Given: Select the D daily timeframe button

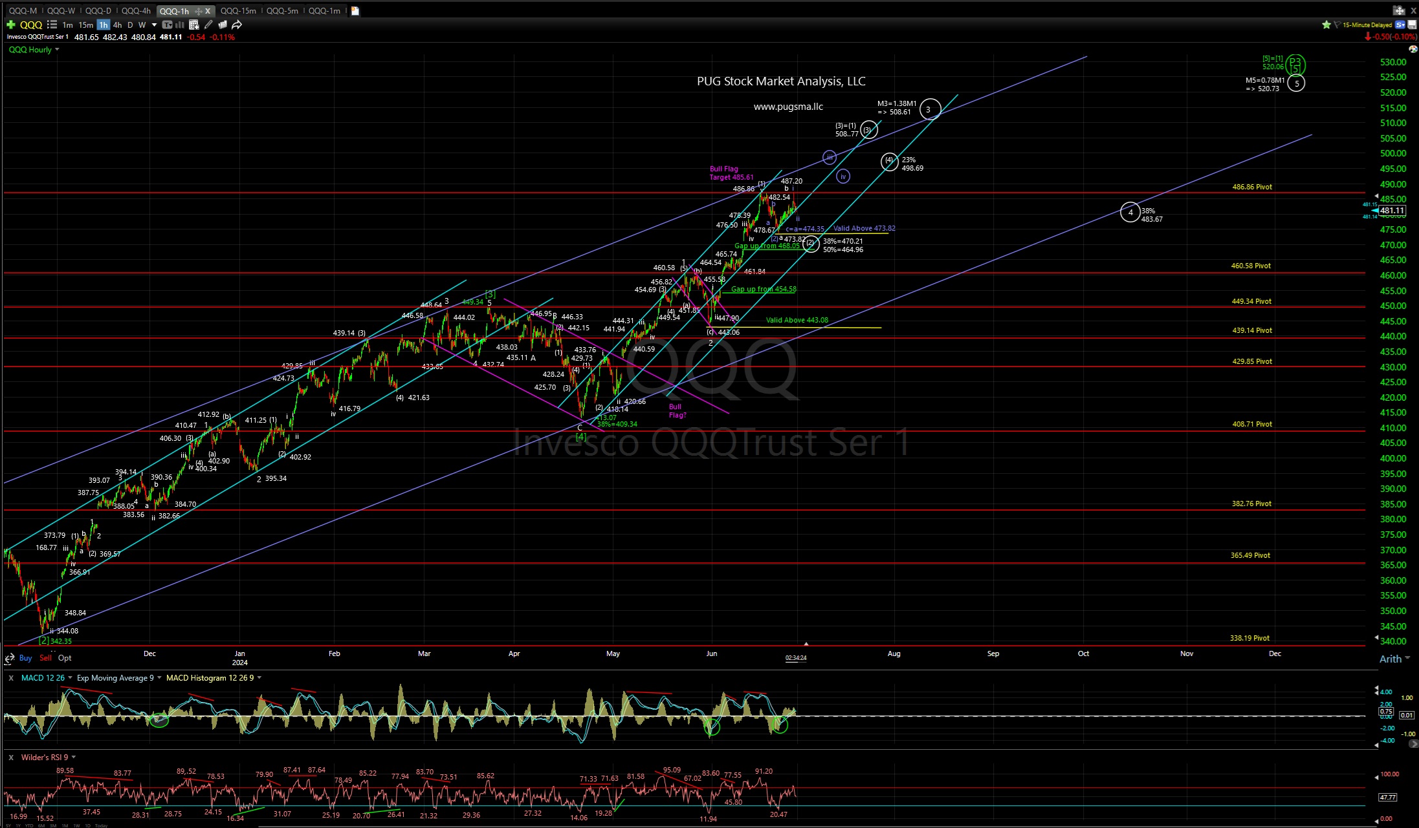Looking at the screenshot, I should click(130, 25).
